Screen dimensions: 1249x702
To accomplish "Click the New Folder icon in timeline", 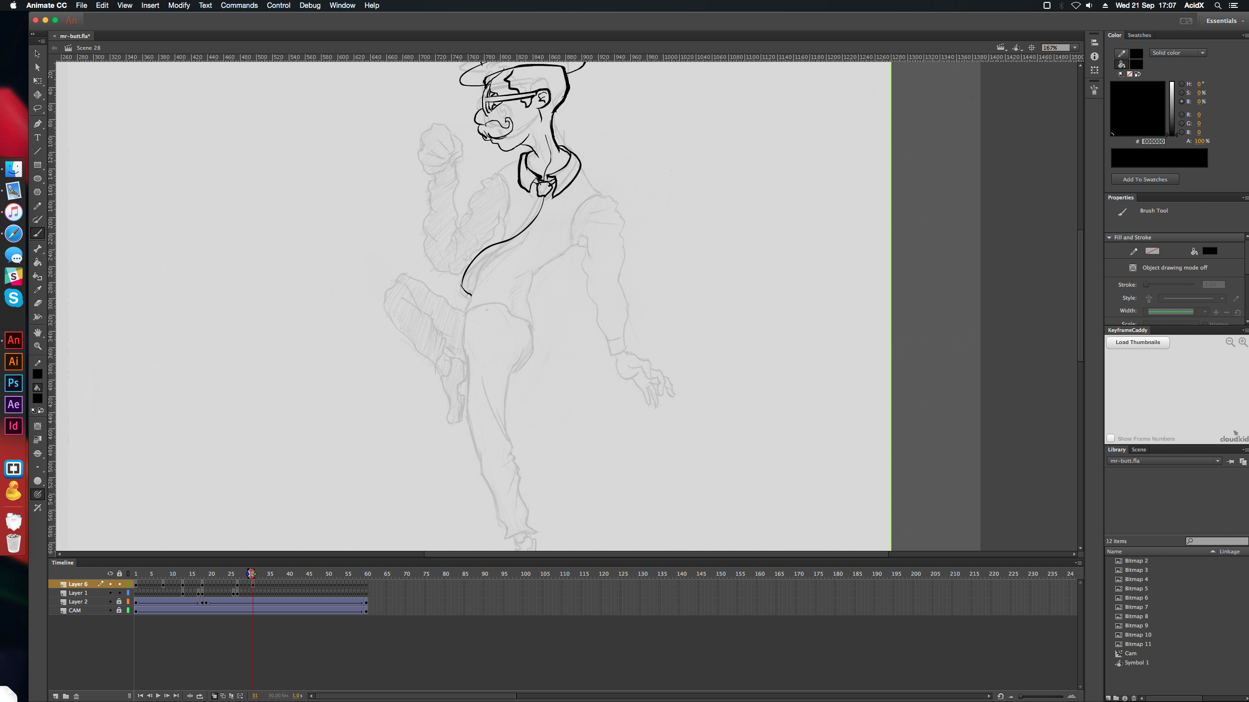I will (x=66, y=696).
